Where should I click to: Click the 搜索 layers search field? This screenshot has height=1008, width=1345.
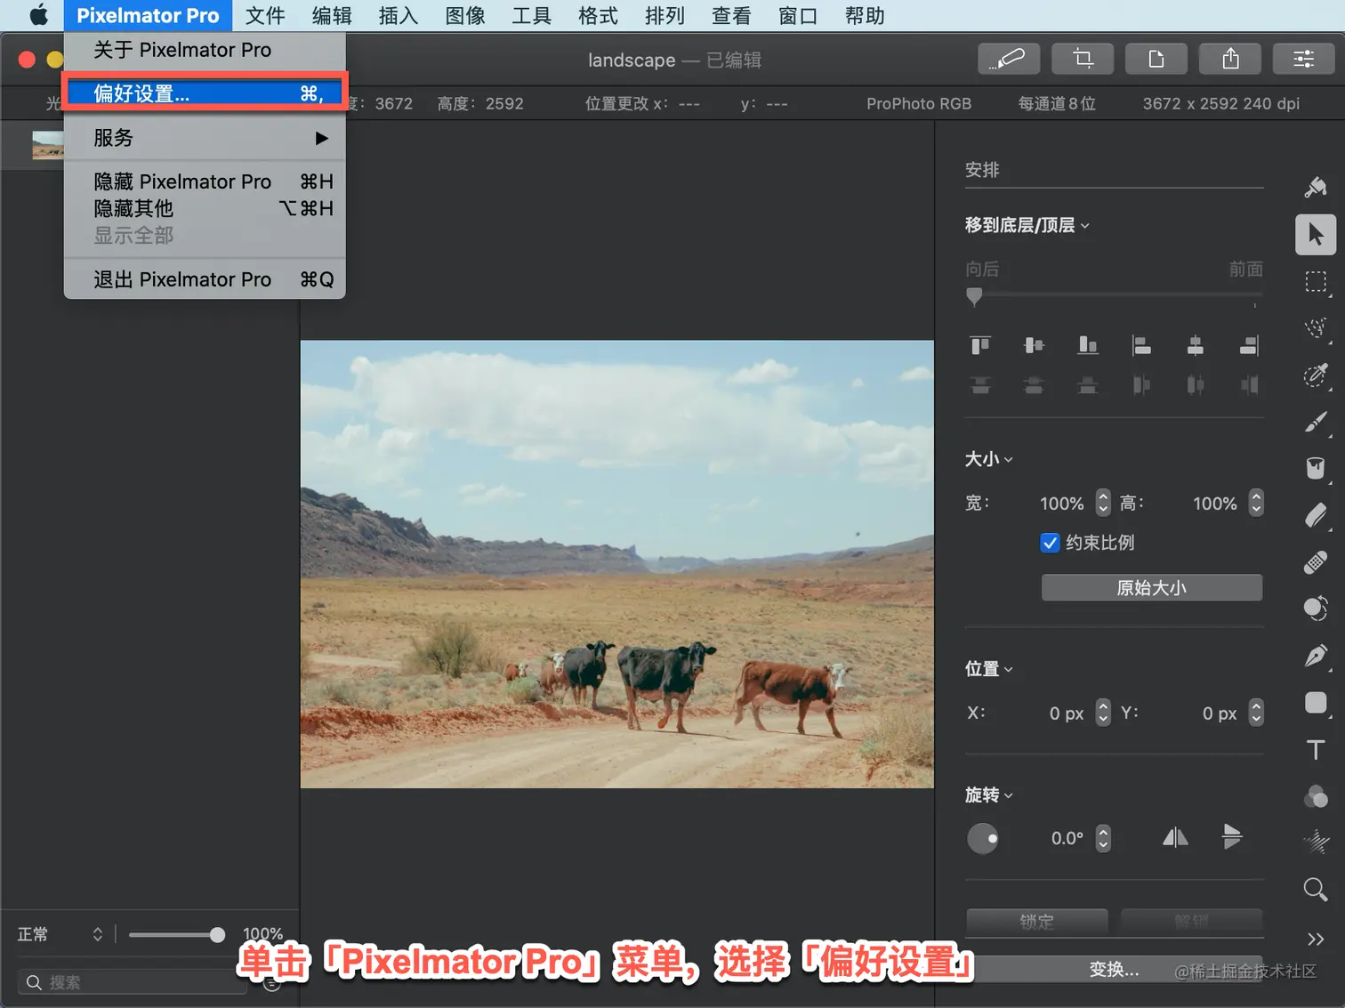[x=132, y=982]
